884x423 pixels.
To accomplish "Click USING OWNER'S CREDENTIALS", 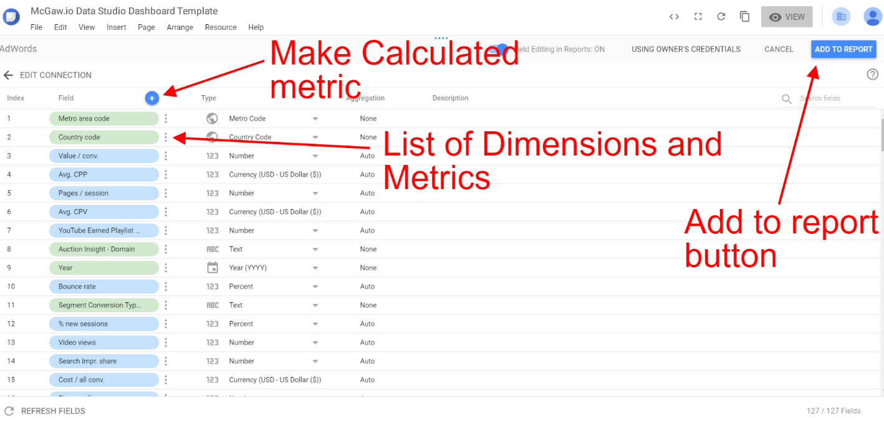I will [x=686, y=49].
